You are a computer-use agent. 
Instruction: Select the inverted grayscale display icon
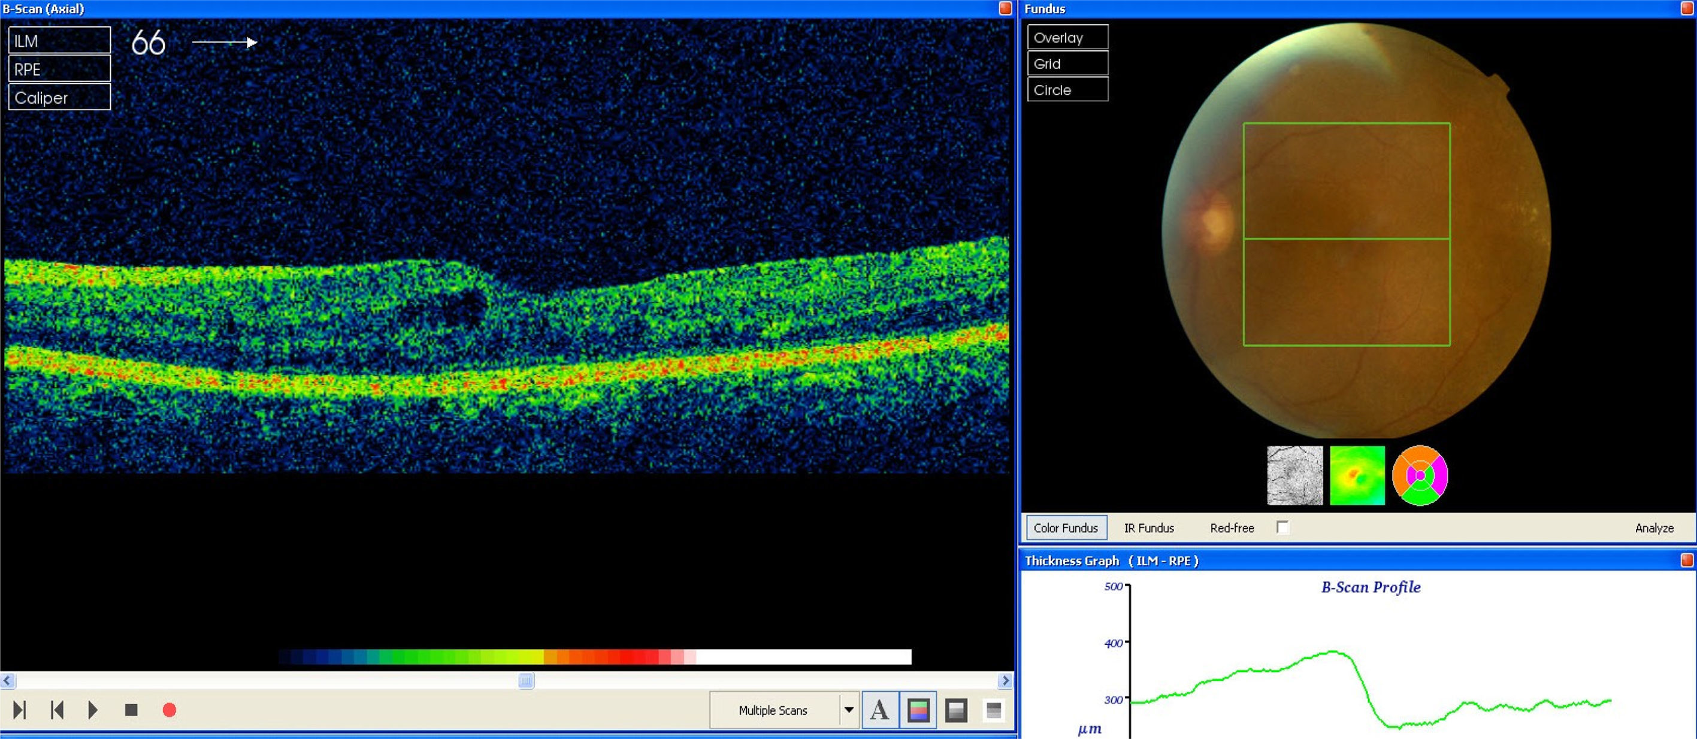click(x=993, y=710)
